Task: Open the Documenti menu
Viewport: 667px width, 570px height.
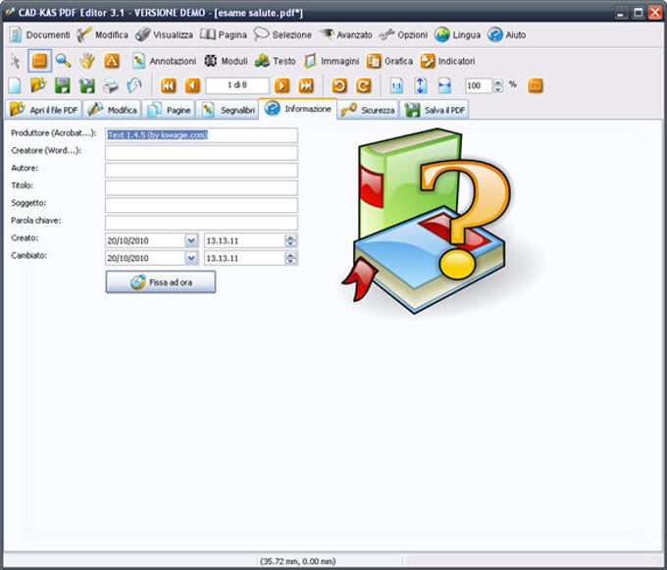Action: (39, 35)
